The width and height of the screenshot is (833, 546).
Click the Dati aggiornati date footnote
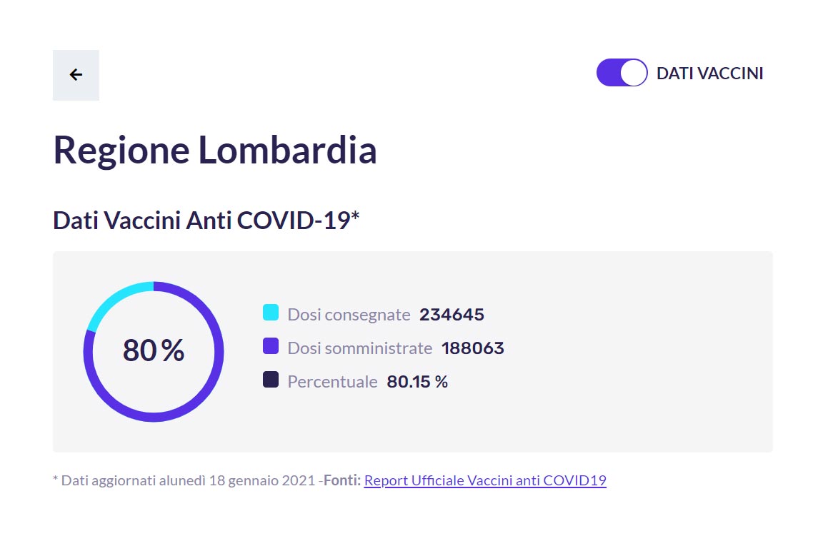point(184,480)
